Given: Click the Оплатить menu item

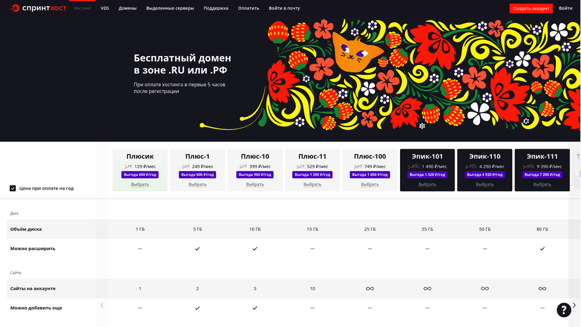Looking at the screenshot, I should (x=249, y=8).
